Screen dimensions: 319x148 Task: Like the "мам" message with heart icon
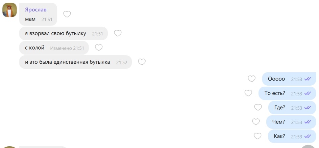point(67,14)
